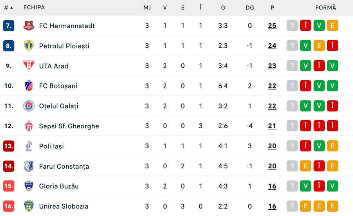
Task: Click the orange E form badge for Petrolul Ploiești
Action: point(319,46)
